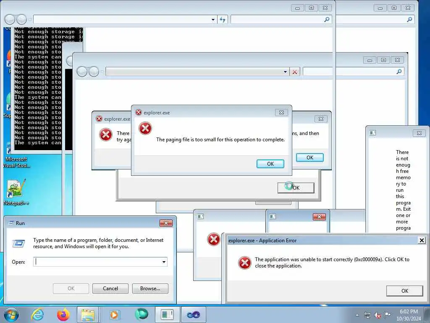
Task: Click 'The paging file is too small' message
Action: pyautogui.click(x=220, y=140)
